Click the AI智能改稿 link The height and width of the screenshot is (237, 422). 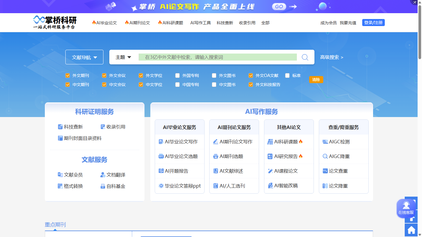[x=286, y=186]
